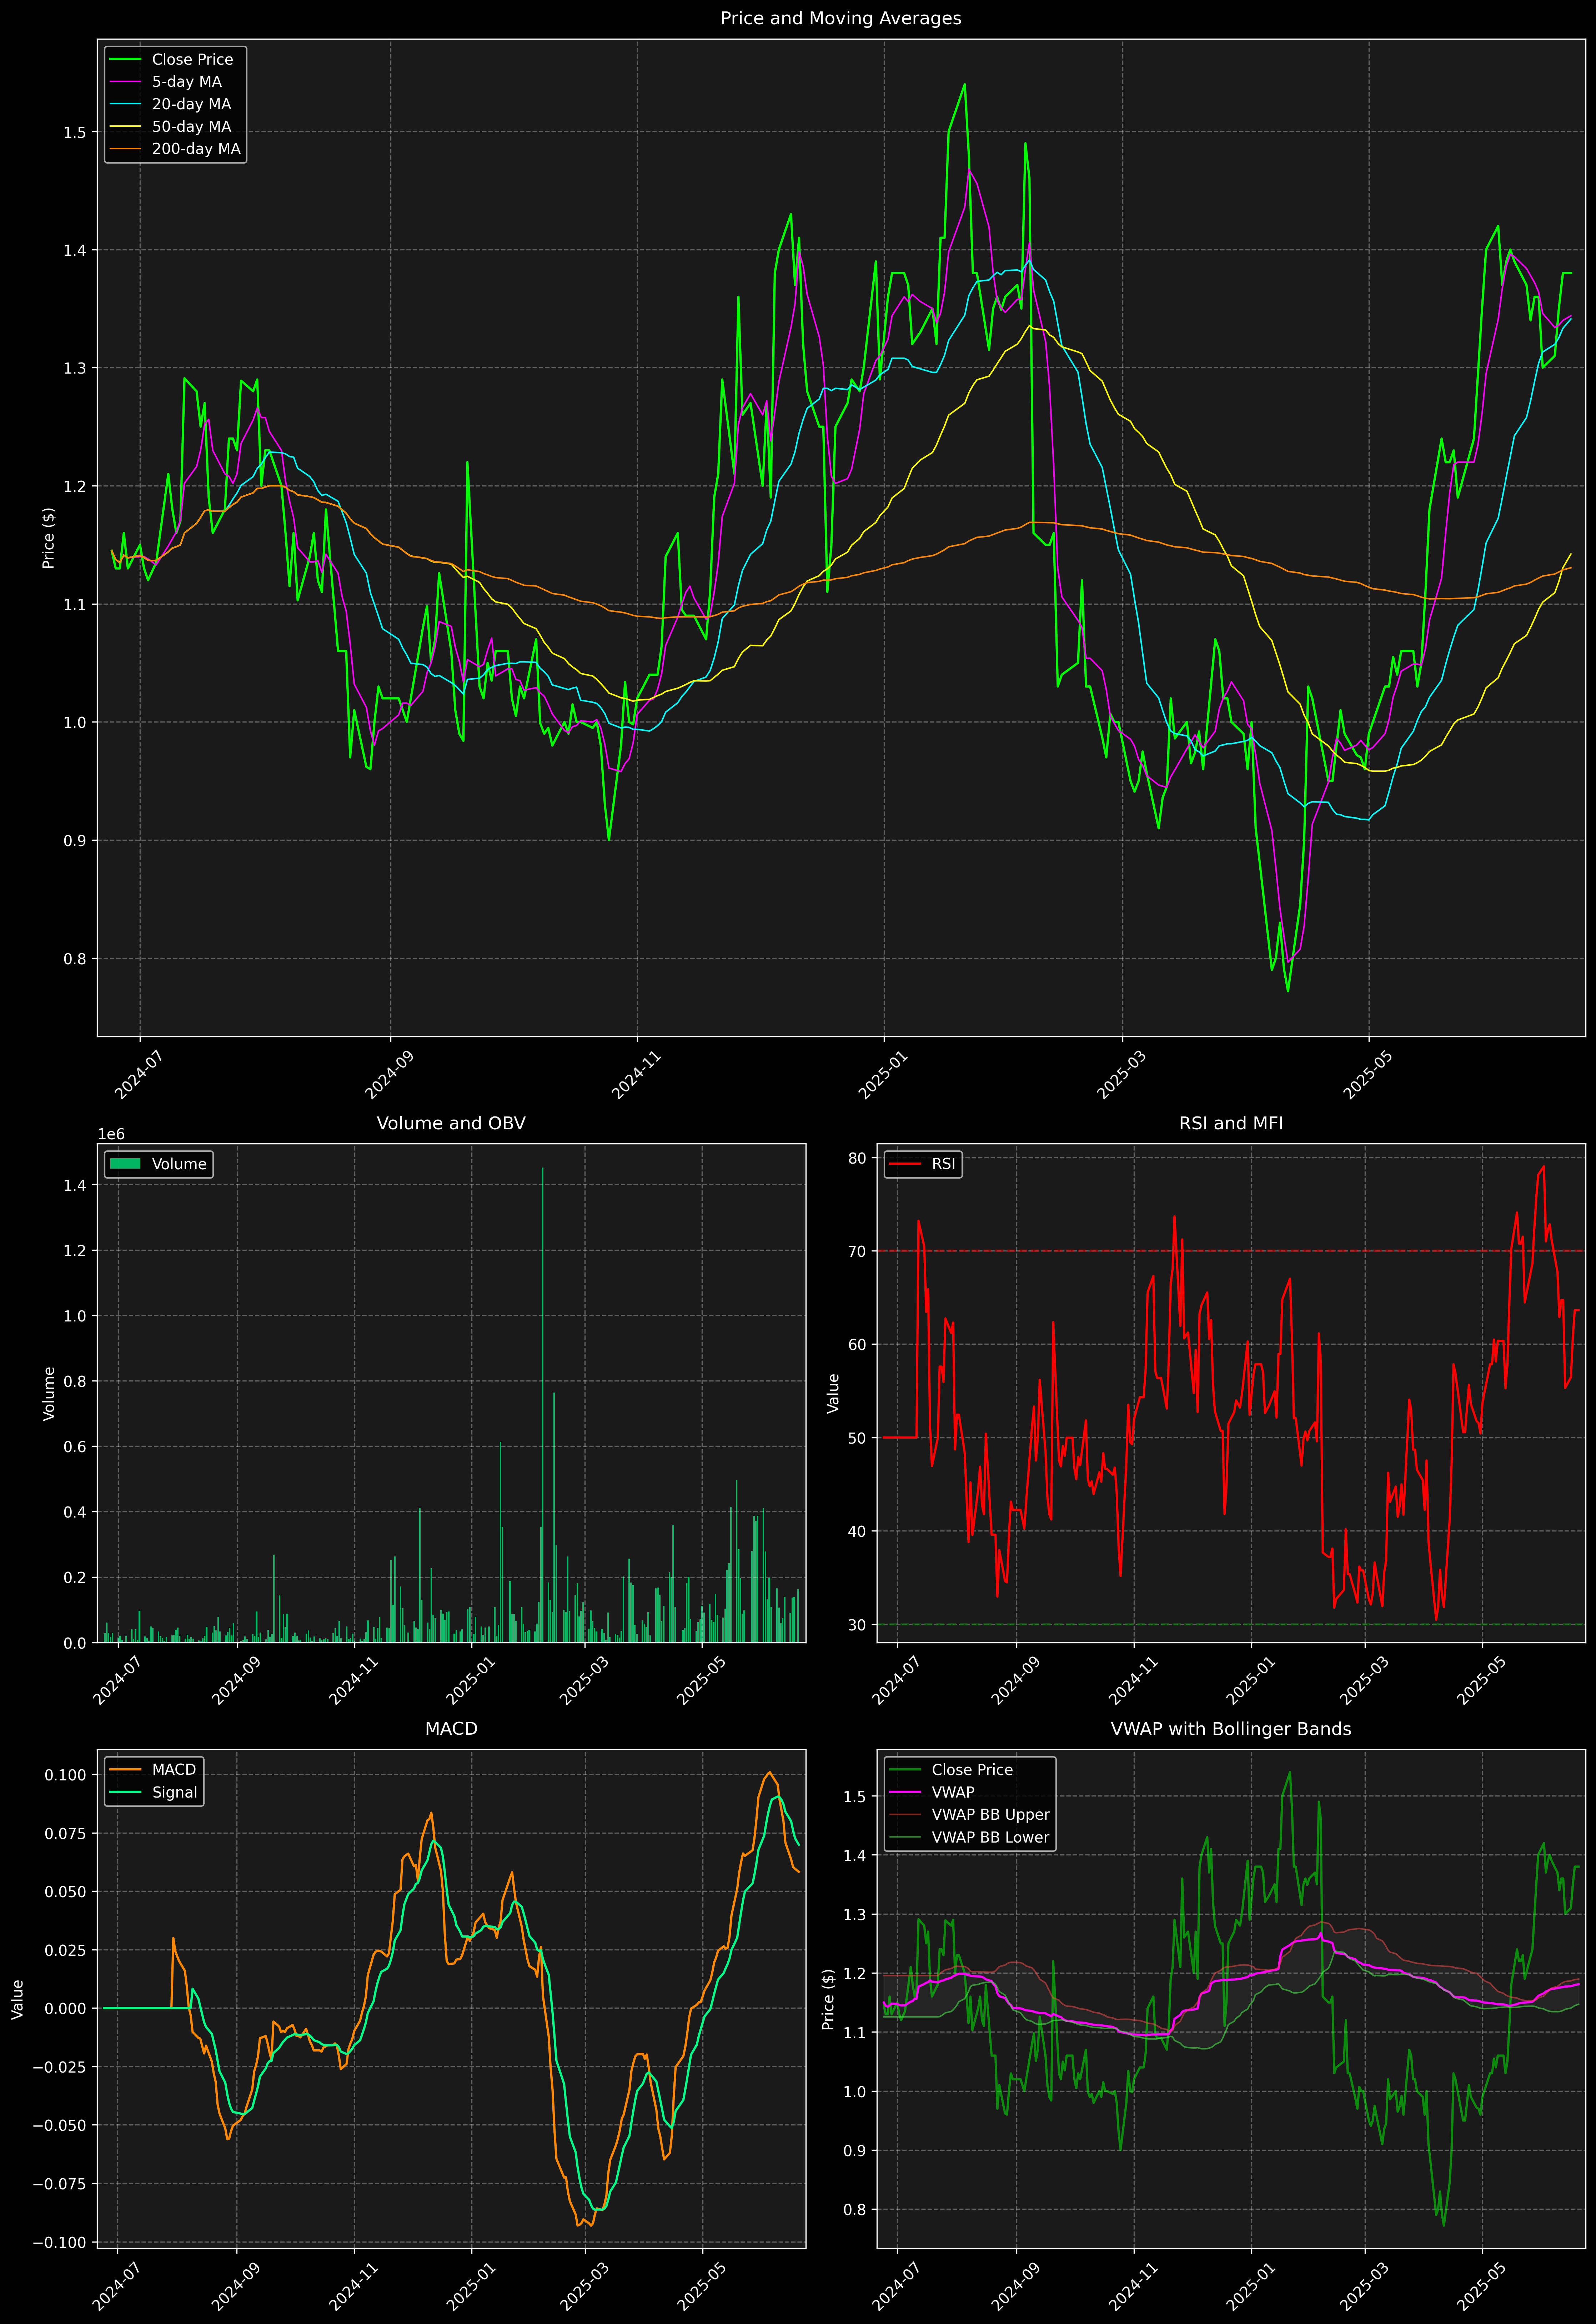Screen dimensions: 1596x2324
Task: Click the 2024-09 date tick under the MACD chart
Action: [x=236, y=2287]
